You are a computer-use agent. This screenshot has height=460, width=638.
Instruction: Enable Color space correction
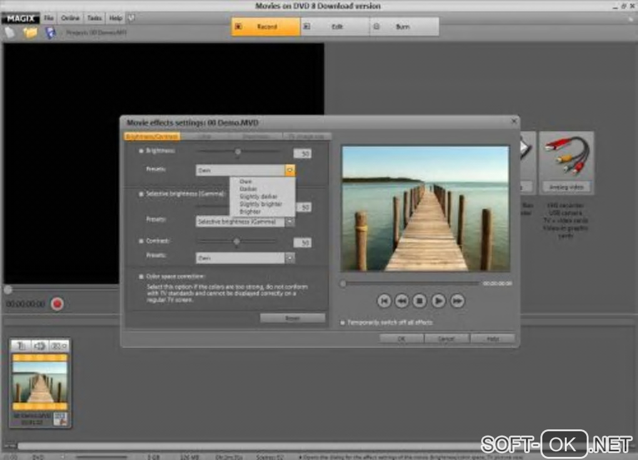141,277
